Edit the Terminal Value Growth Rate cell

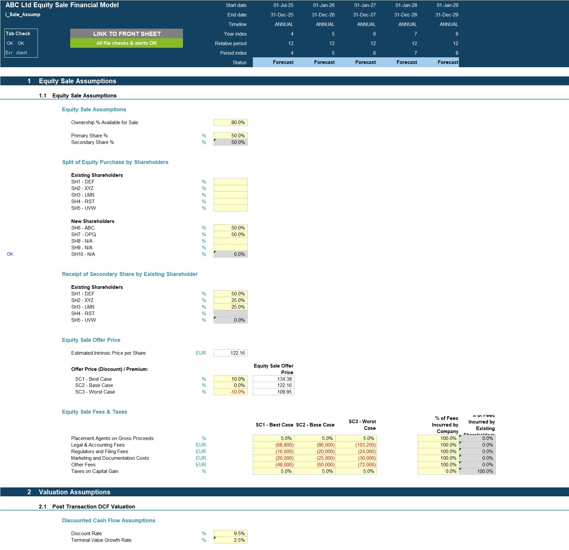point(230,540)
